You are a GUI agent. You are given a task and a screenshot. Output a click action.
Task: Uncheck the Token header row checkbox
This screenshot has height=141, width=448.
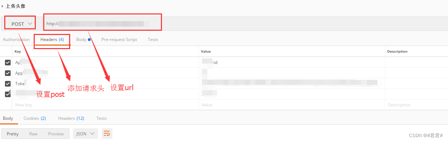pyautogui.click(x=8, y=84)
